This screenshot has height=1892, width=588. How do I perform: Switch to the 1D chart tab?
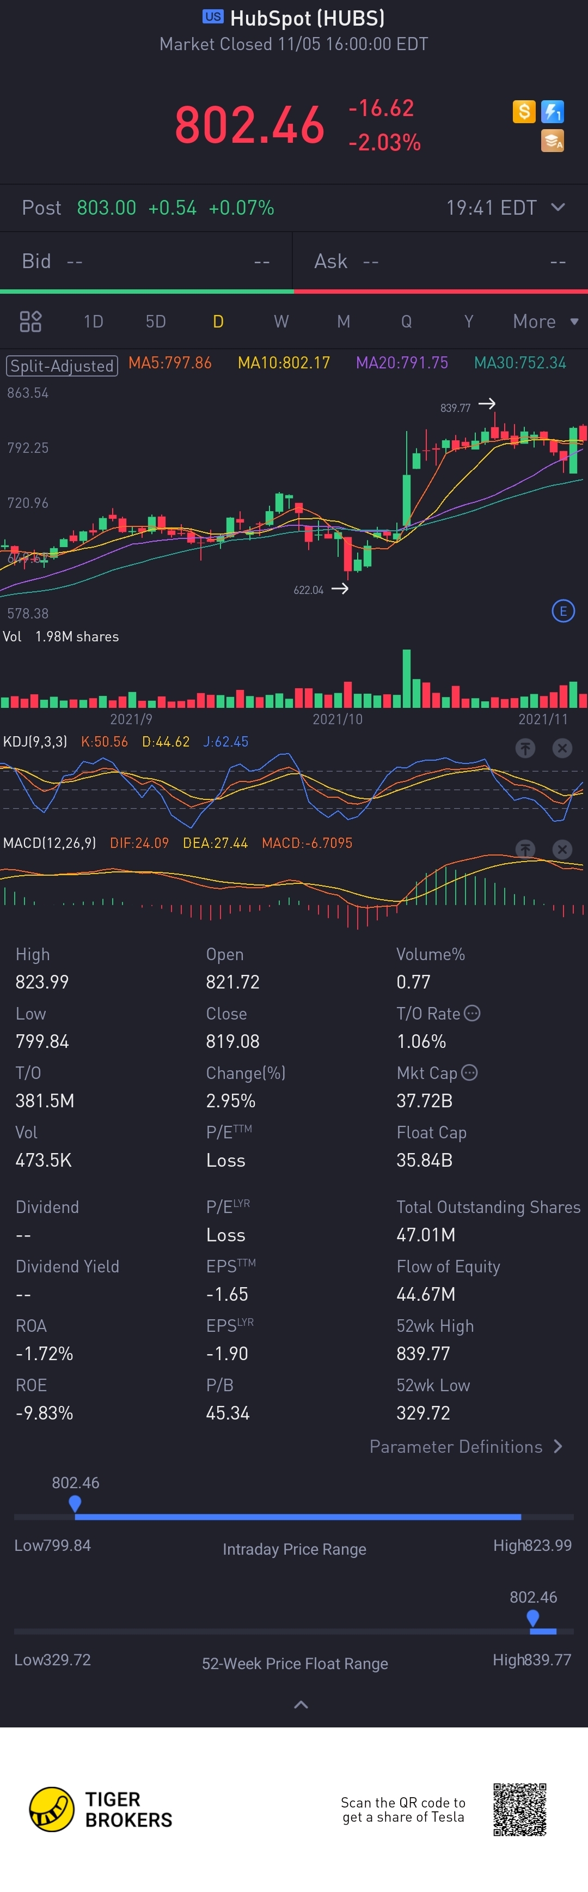pos(93,321)
